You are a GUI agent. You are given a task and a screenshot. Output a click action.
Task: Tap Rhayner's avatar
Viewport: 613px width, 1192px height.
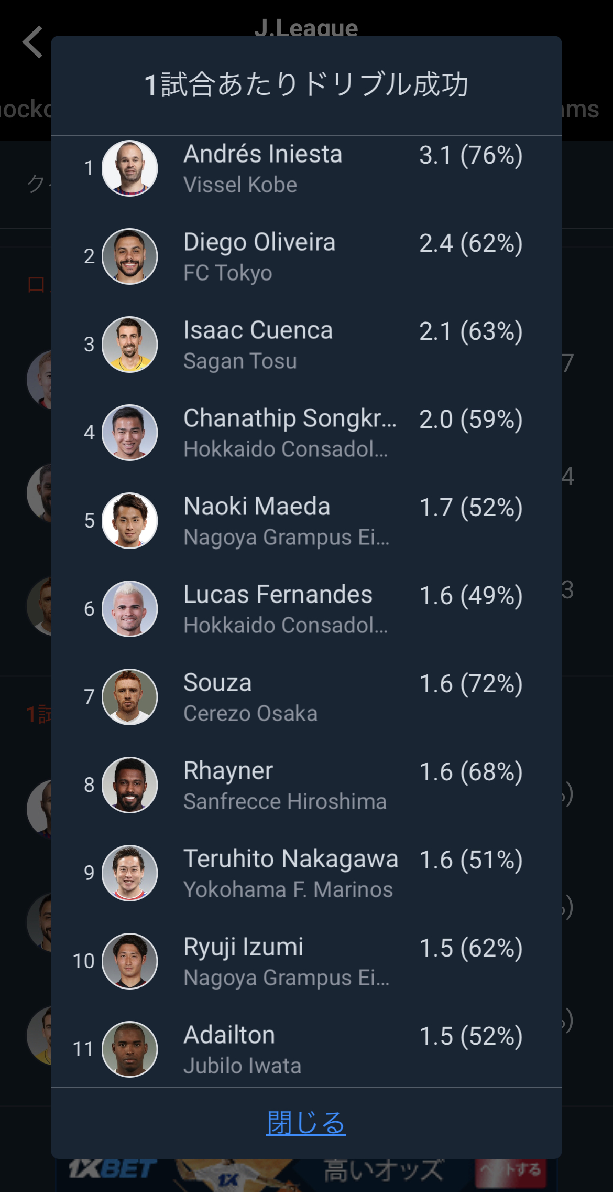(x=129, y=785)
